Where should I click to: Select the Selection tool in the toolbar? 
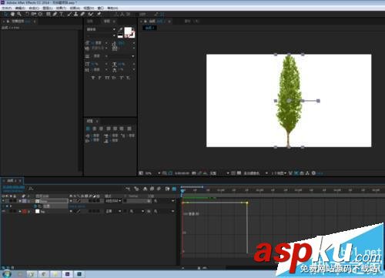pyautogui.click(x=5, y=14)
